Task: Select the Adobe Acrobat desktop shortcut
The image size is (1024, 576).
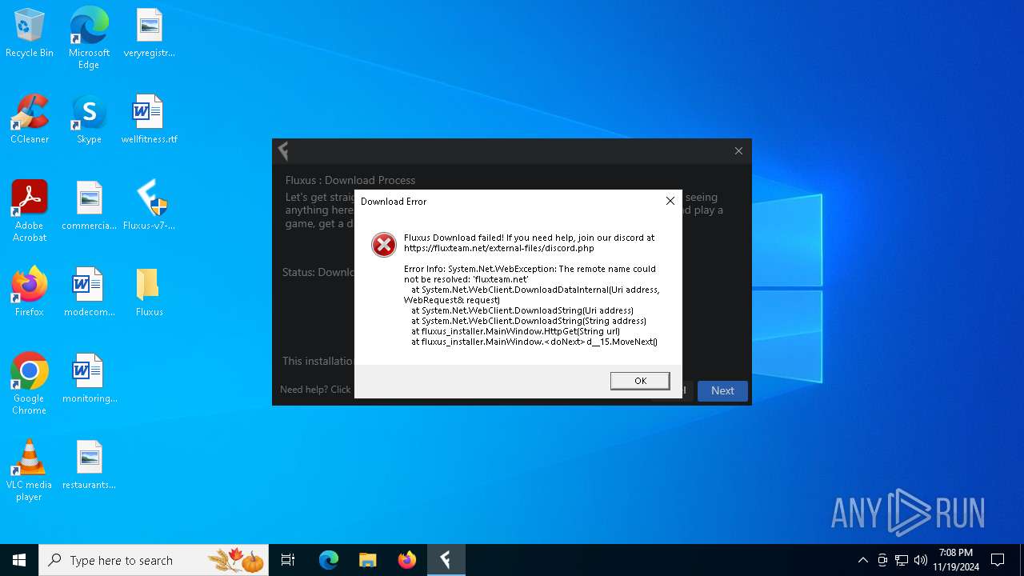Action: tap(30, 211)
